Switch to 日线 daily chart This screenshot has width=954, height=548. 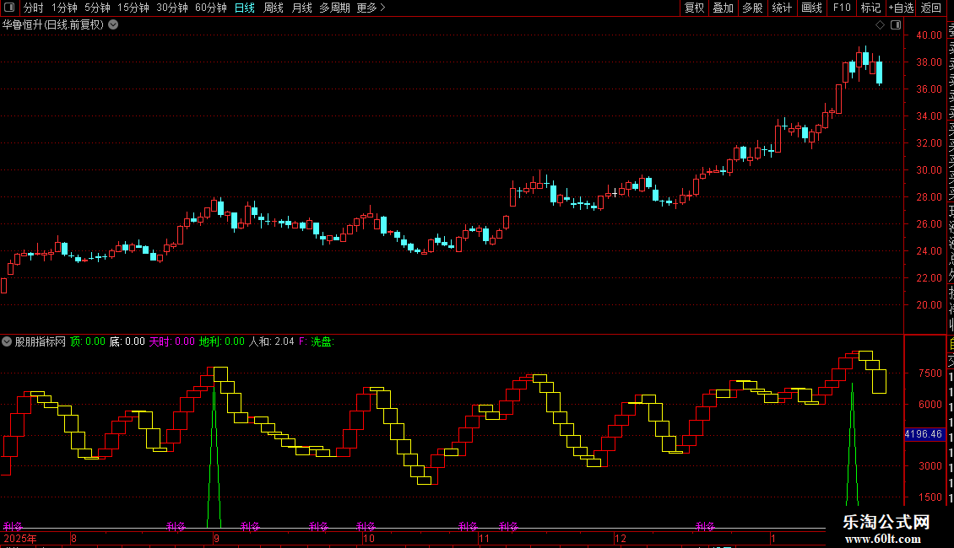pyautogui.click(x=245, y=8)
